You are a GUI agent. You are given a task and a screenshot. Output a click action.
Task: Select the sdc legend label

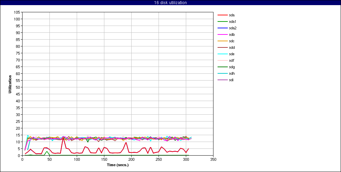[232, 41]
